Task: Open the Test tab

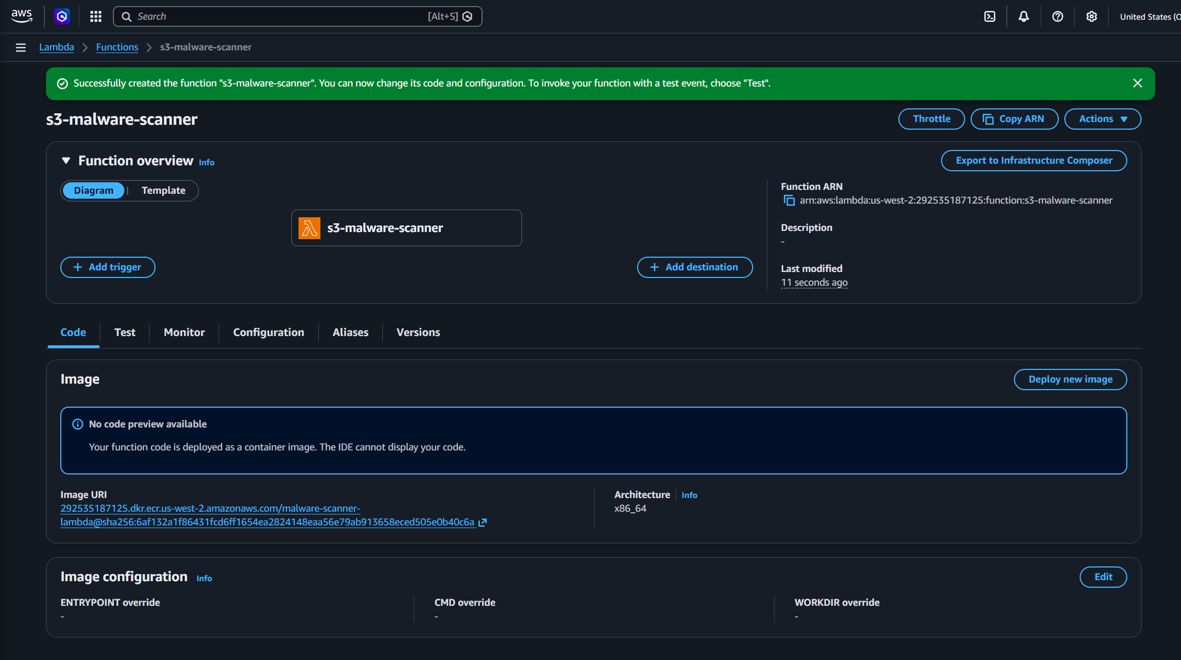Action: (125, 333)
